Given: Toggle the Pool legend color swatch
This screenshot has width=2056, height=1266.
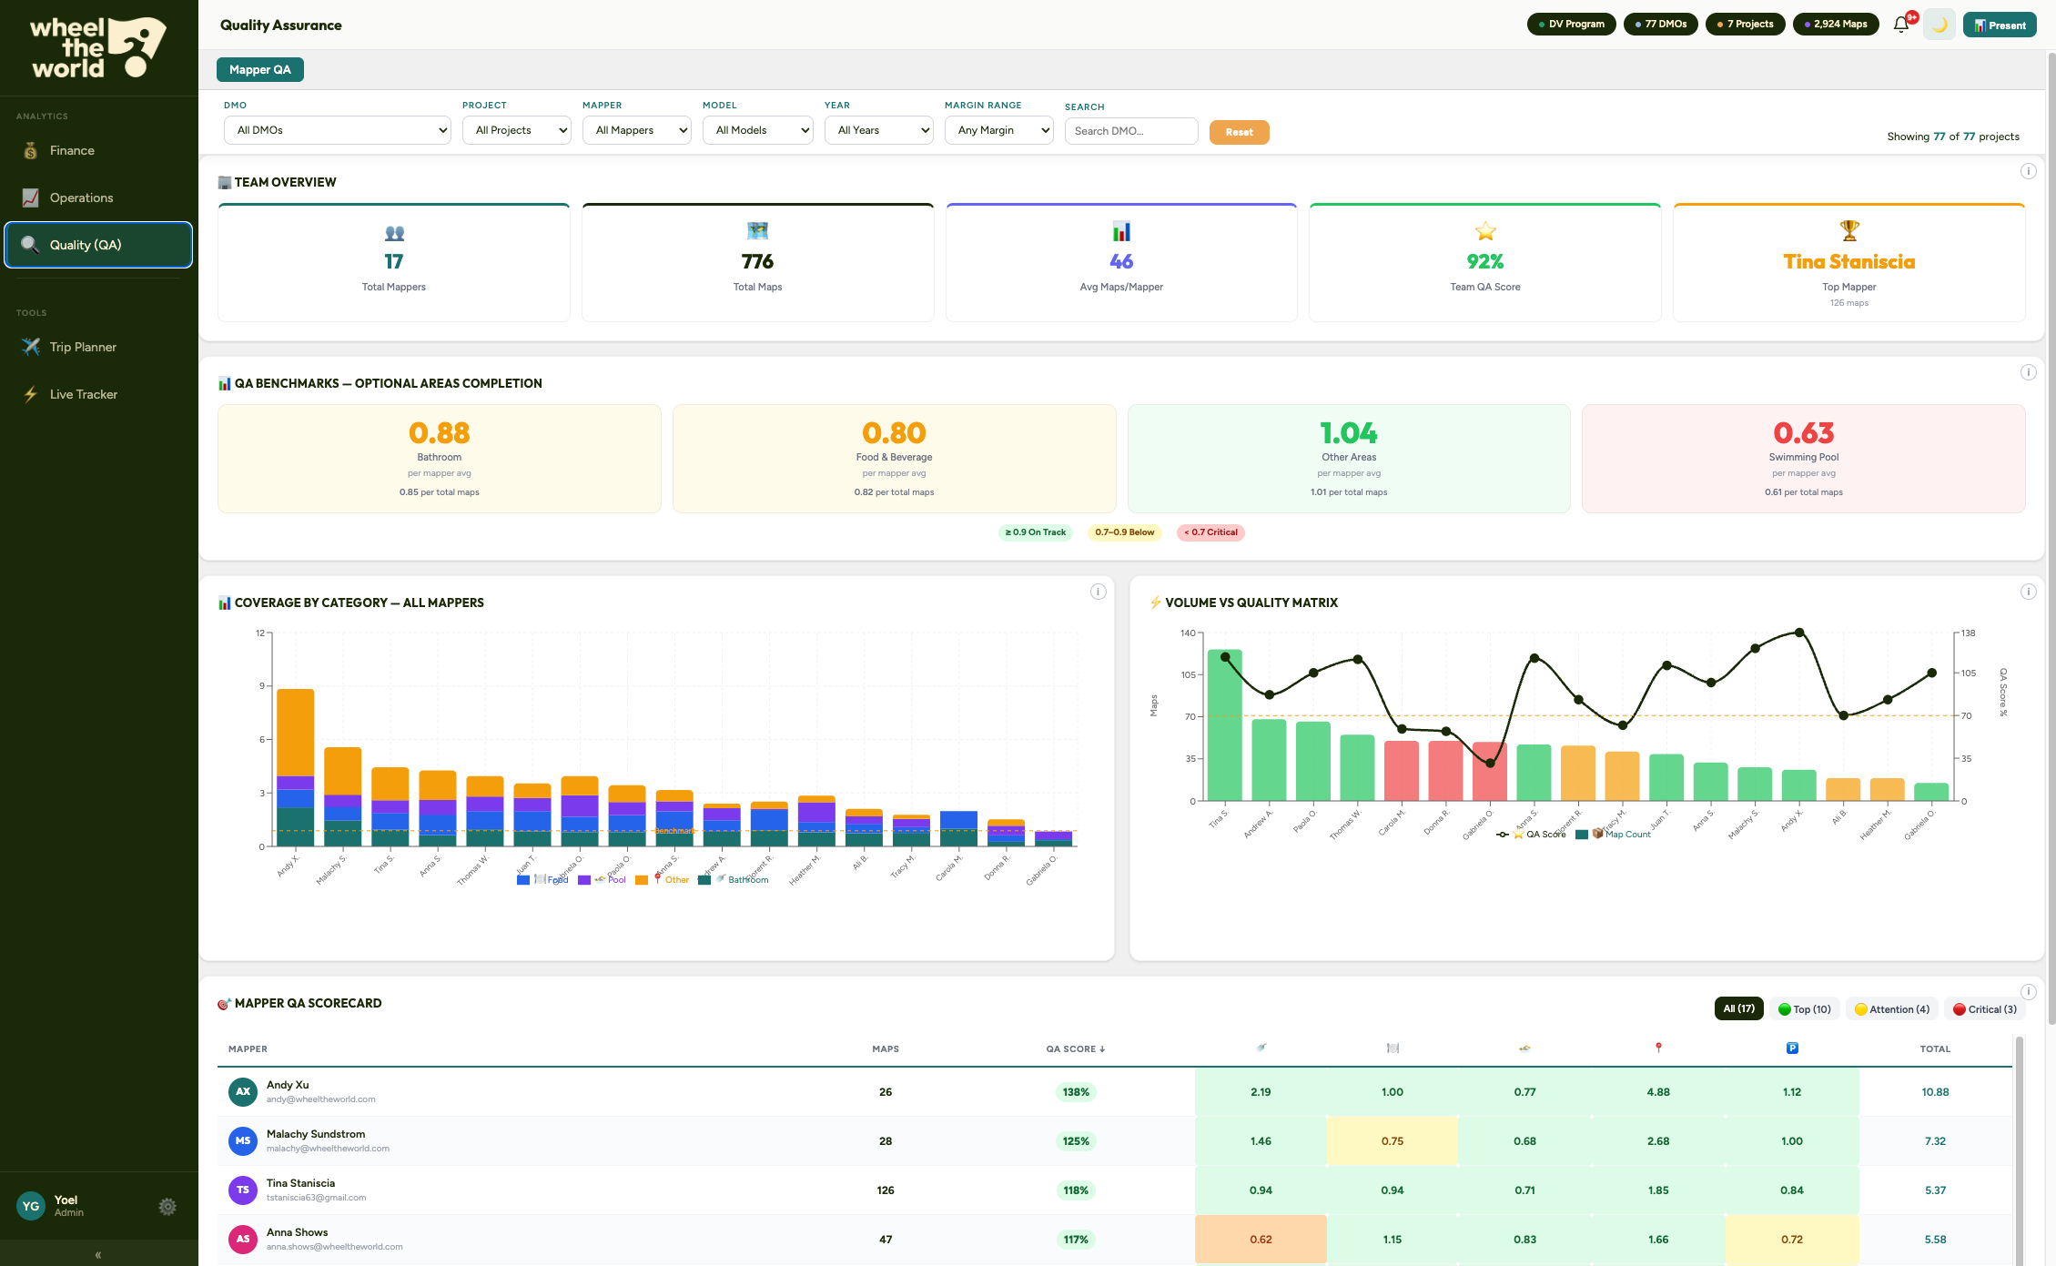Looking at the screenshot, I should point(584,880).
